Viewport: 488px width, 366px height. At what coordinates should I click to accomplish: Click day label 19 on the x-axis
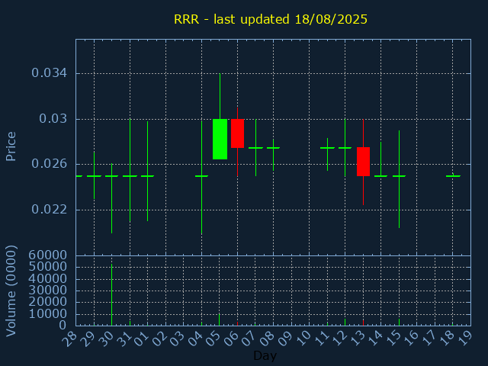click(x=464, y=339)
